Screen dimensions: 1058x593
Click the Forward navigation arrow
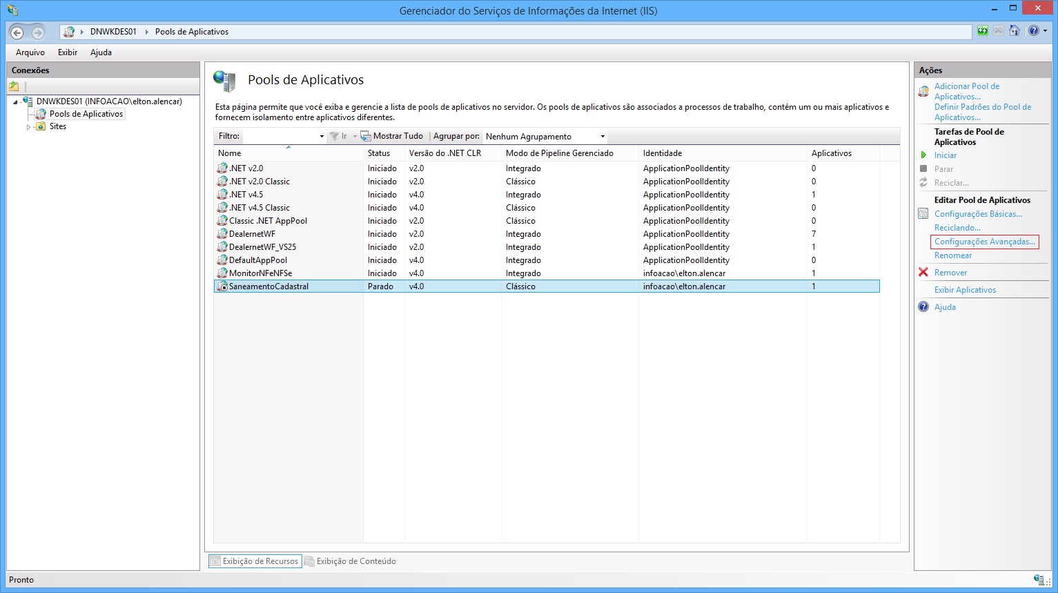38,32
